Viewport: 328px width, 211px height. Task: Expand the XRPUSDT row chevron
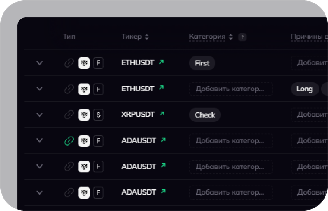tap(40, 115)
